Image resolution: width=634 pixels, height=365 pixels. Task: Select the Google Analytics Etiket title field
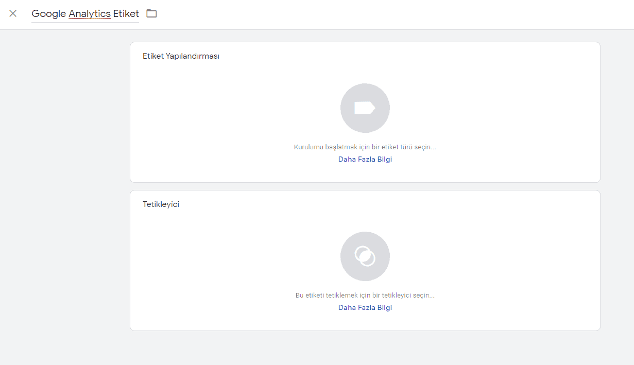click(85, 13)
